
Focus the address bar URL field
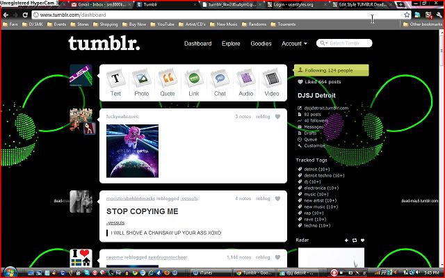(x=217, y=15)
